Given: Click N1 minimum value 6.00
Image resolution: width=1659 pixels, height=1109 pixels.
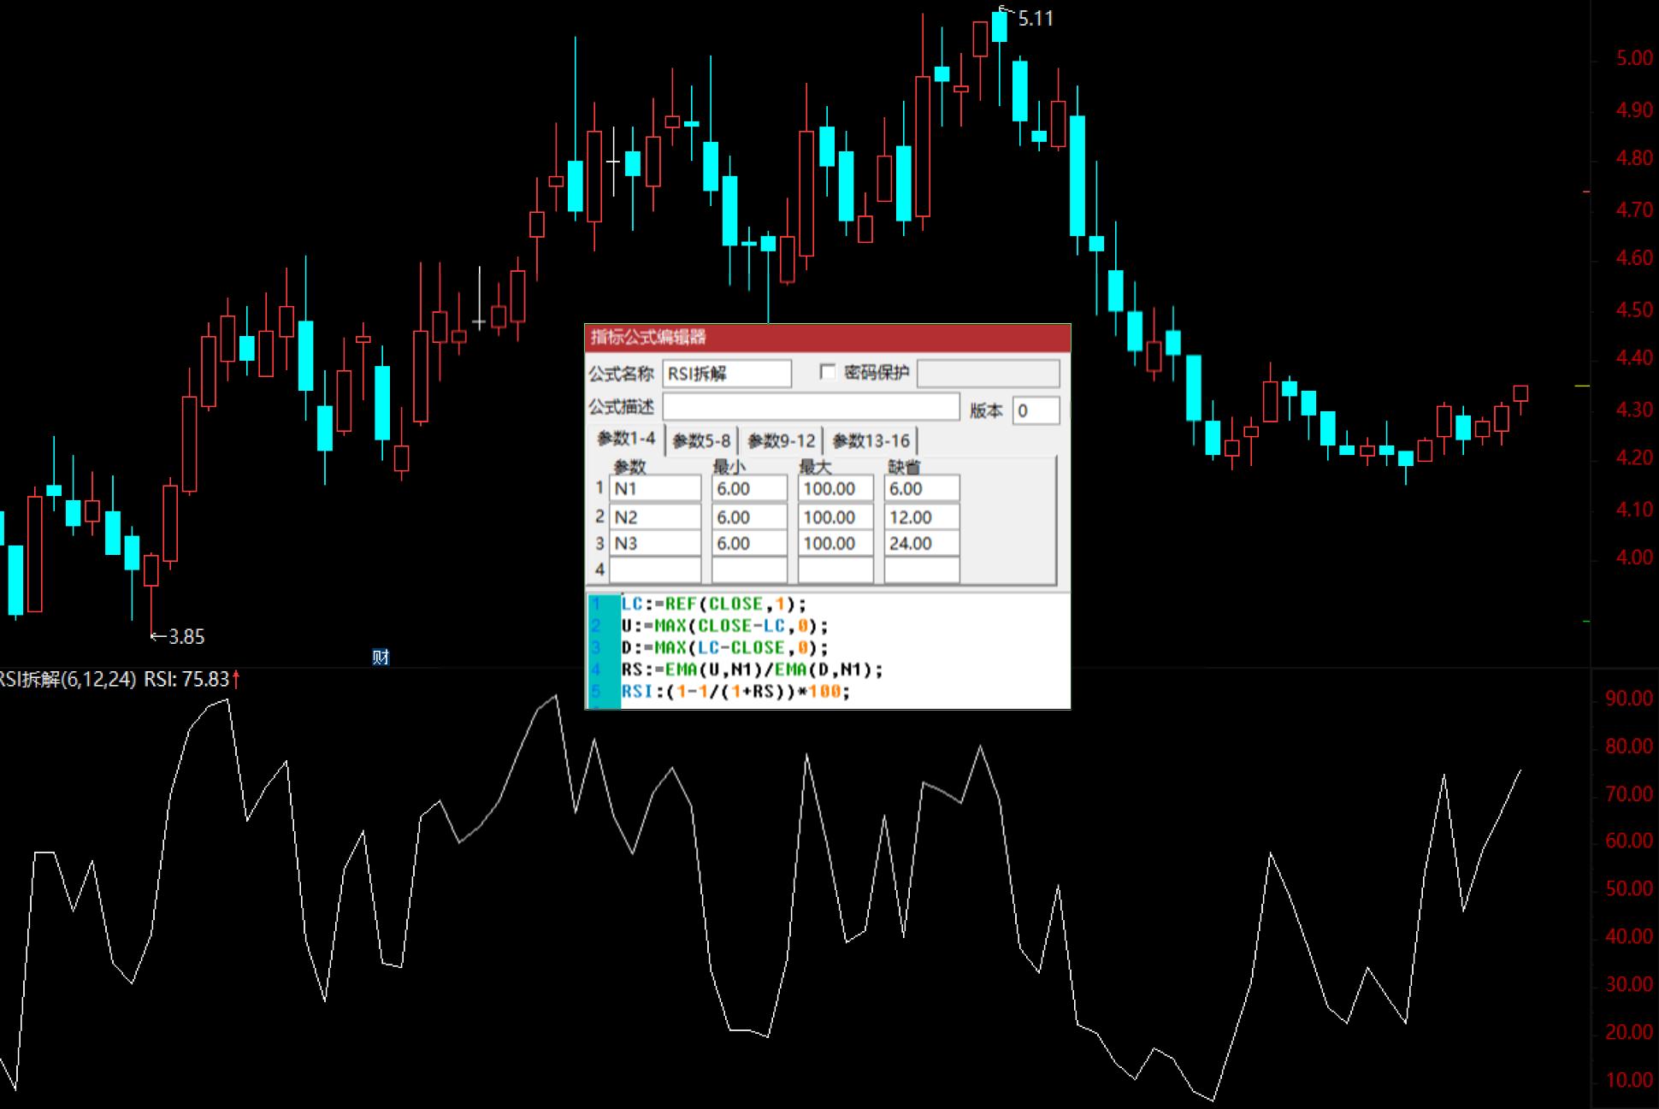Looking at the screenshot, I should (x=749, y=488).
